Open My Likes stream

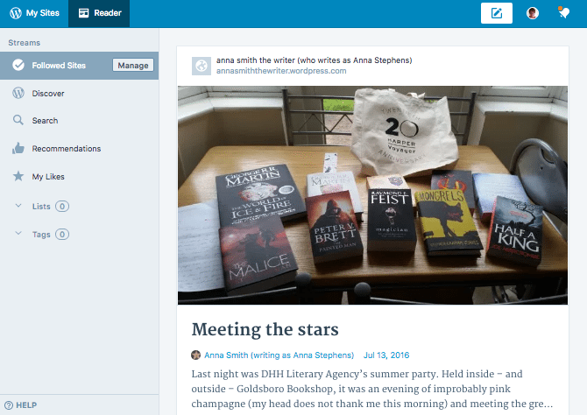click(x=80, y=177)
